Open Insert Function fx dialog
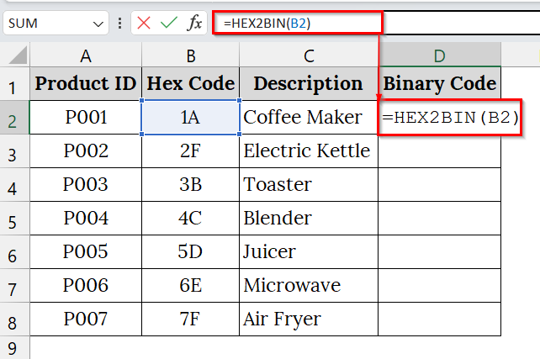540x359 pixels. click(x=194, y=24)
